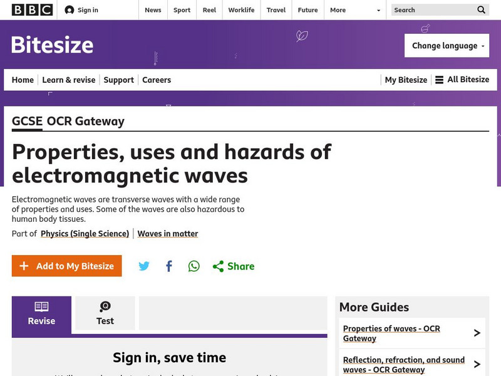
Task: Click the BBC search input field
Action: click(x=432, y=10)
